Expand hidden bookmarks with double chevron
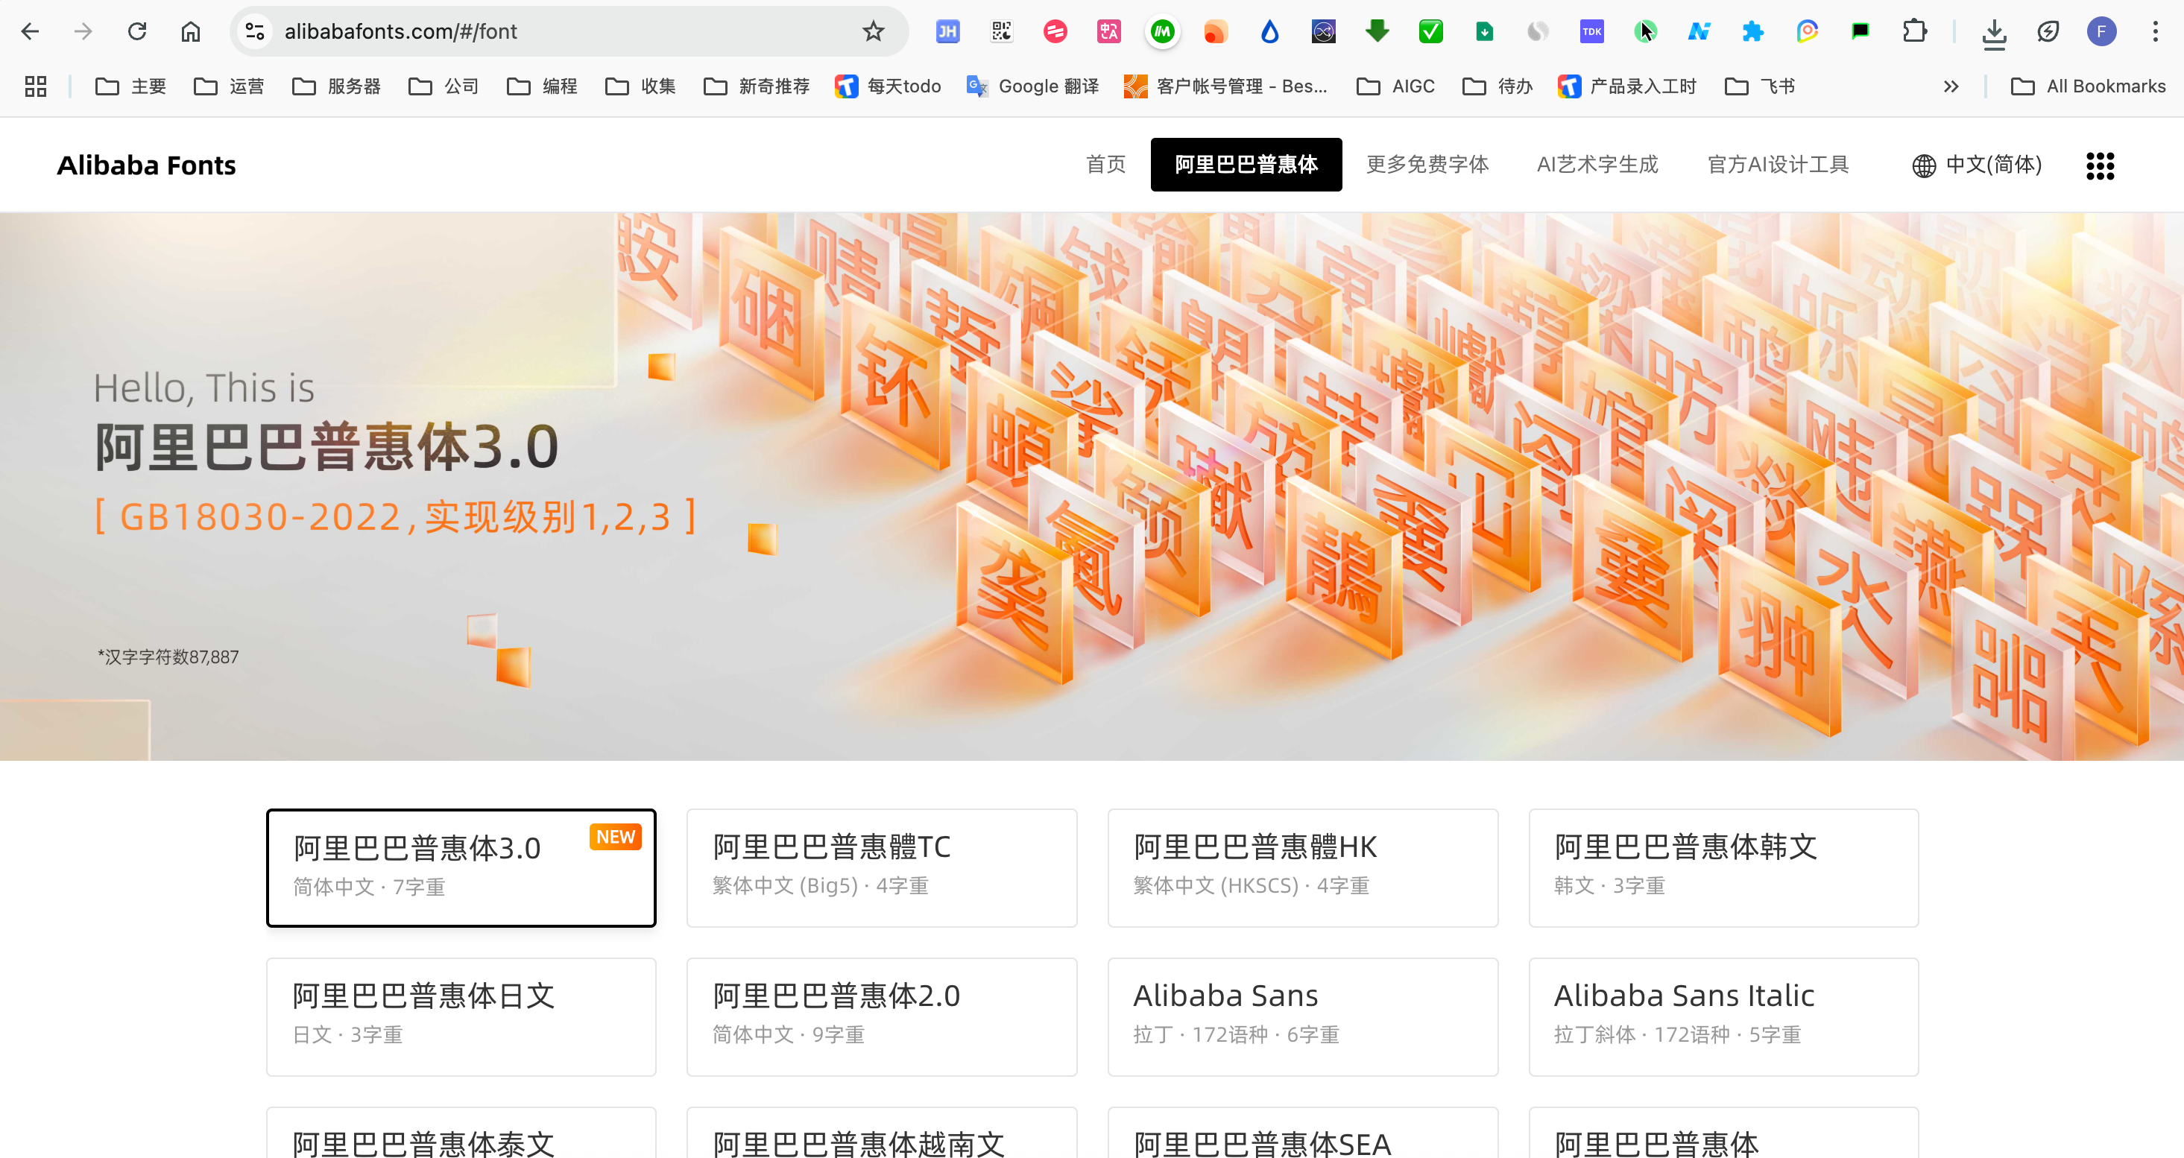Image resolution: width=2184 pixels, height=1158 pixels. pos(1951,86)
